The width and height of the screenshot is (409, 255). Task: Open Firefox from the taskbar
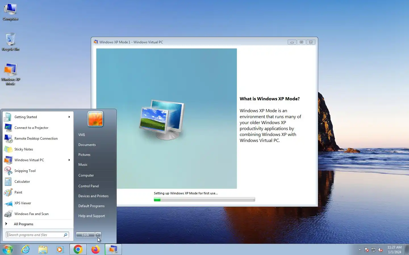pos(95,249)
